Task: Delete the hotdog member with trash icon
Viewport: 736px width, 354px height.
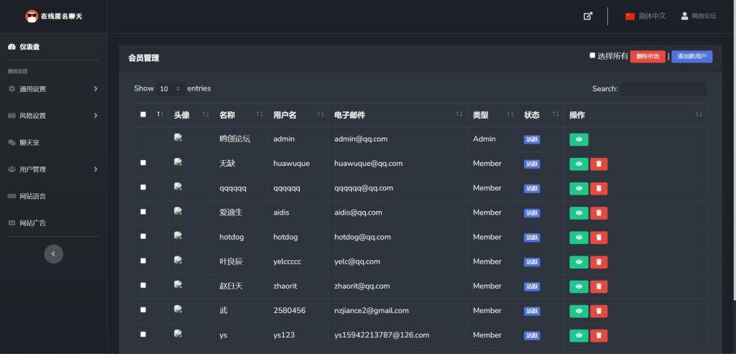Action: [x=599, y=238]
